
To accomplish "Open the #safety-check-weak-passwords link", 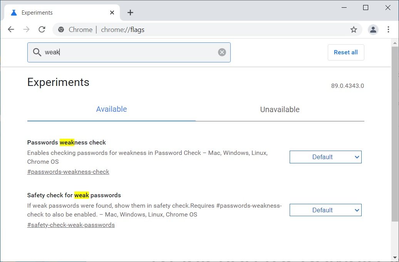I will (x=71, y=225).
